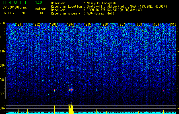Click the 1.1 kHz frequency axis label
Screen dimensions: 179x114
(x=3, y=37)
